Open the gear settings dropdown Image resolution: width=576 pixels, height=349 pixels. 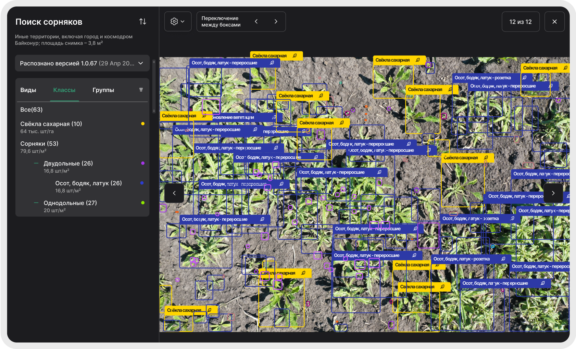pos(178,21)
